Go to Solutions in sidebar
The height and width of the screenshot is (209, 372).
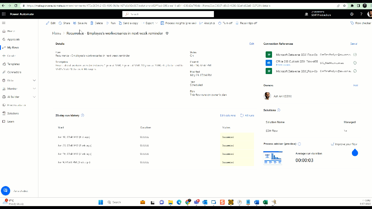point(13,113)
